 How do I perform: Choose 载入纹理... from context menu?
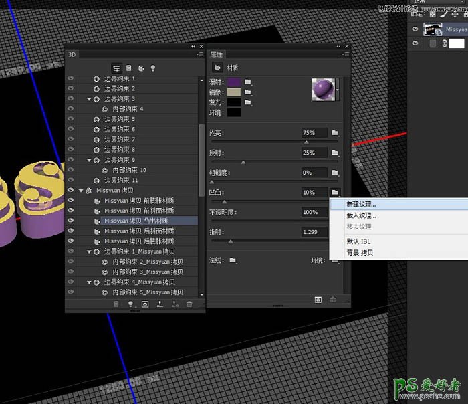click(x=398, y=215)
